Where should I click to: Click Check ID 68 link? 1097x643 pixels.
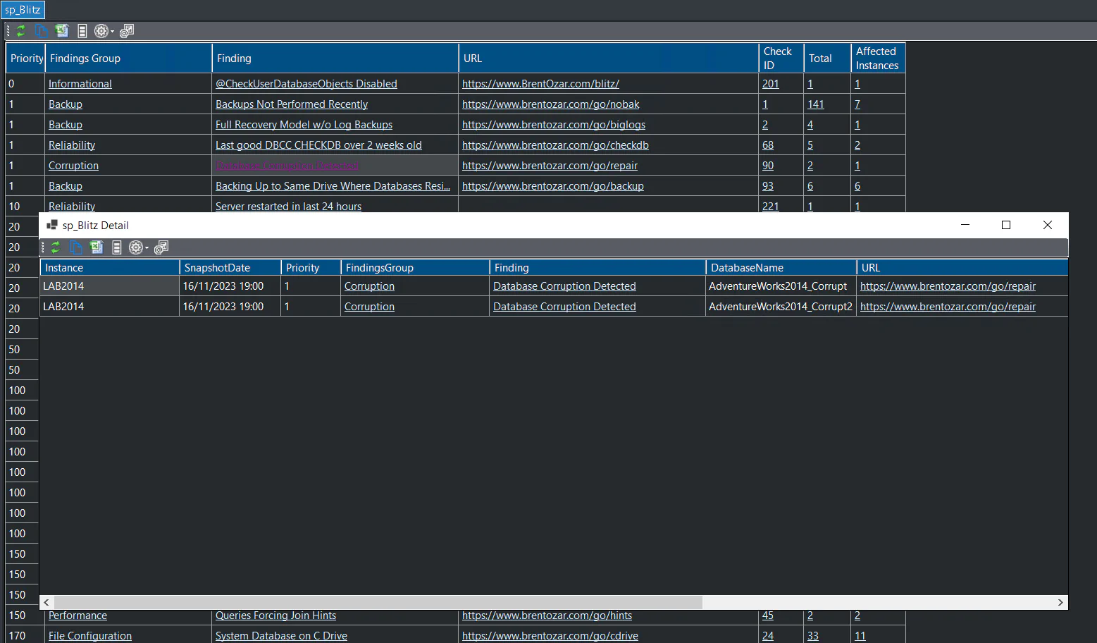[x=767, y=145]
